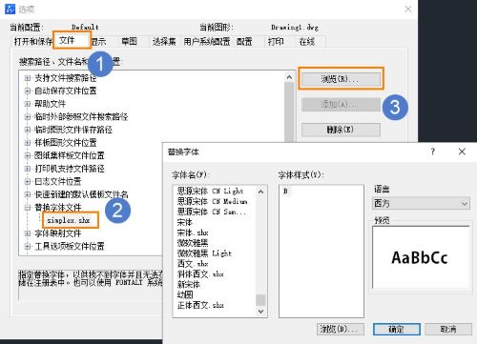This screenshot has width=477, height=344.
Task: Expand the 支持文件搜索路径 tree node
Action: (28, 78)
